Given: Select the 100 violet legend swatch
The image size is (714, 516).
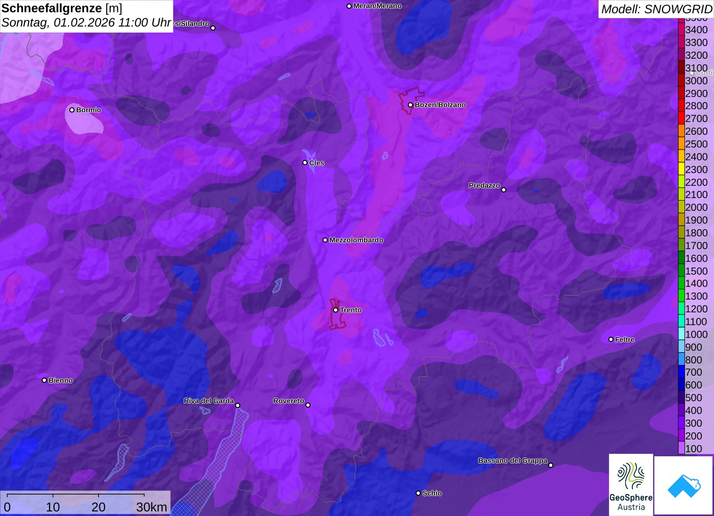Looking at the screenshot, I should pos(681,448).
